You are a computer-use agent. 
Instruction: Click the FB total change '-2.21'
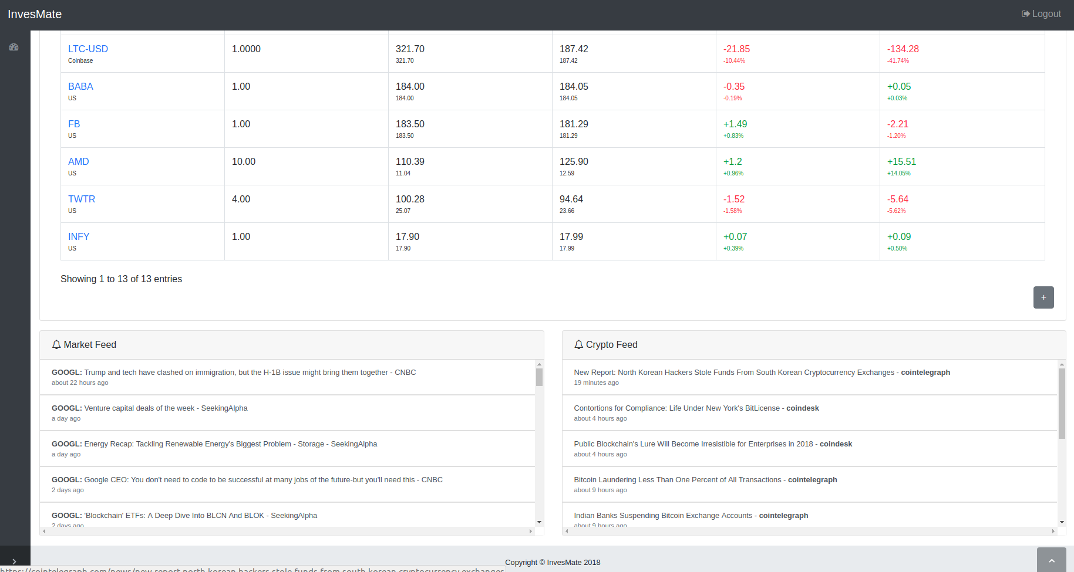[898, 124]
